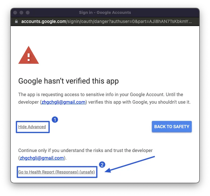
Task: Click the blue number 1 annotation badge
Action: pyautogui.click(x=55, y=120)
